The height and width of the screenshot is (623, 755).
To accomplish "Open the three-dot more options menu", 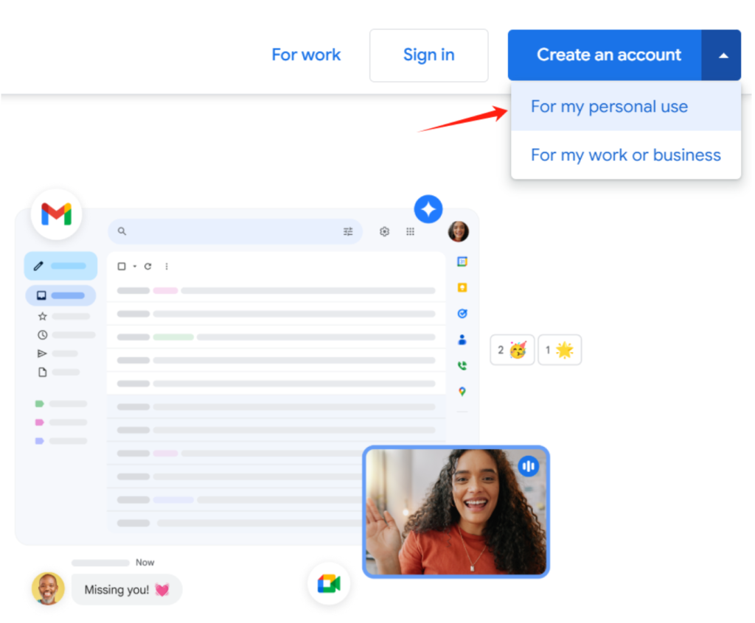I will (x=167, y=267).
